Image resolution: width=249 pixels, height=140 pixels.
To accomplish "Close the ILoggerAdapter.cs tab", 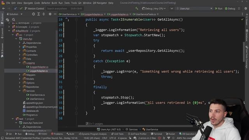I will click(105, 14).
